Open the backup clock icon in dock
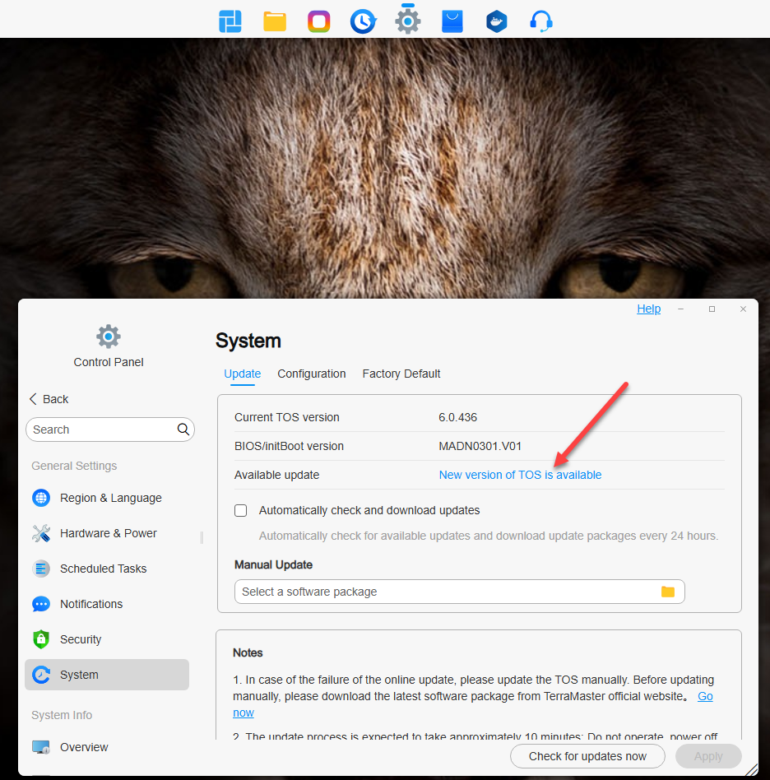 363,21
